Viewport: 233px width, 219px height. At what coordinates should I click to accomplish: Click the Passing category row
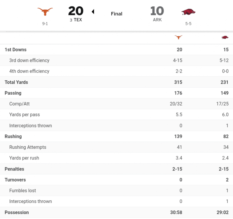(13, 93)
